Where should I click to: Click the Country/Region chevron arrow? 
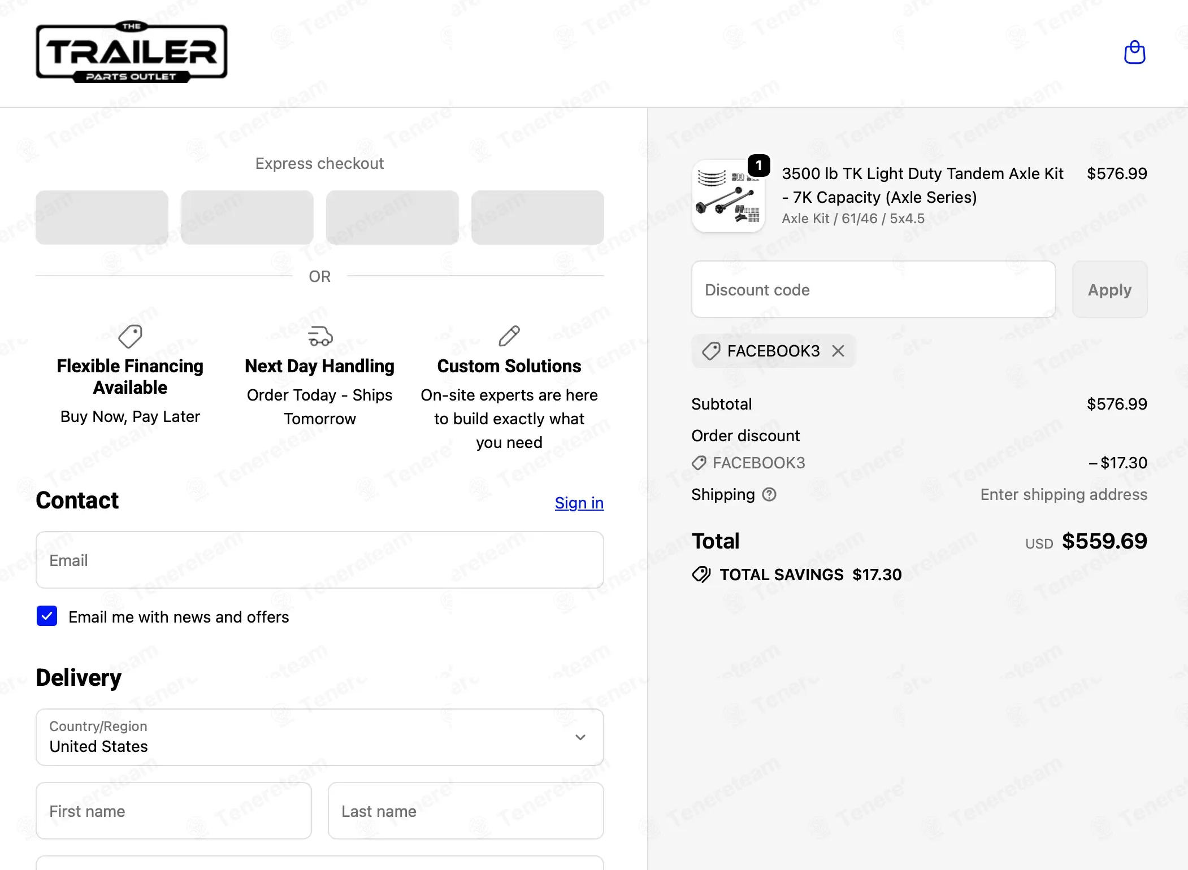(x=580, y=737)
